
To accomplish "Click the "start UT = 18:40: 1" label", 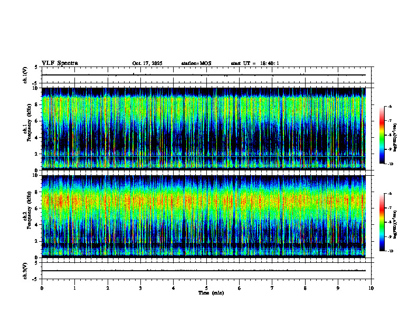I will 255,63.
